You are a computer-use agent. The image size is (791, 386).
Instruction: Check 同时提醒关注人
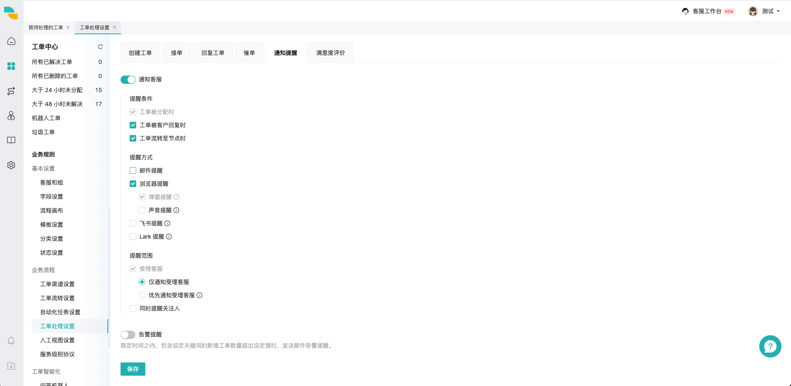(133, 308)
